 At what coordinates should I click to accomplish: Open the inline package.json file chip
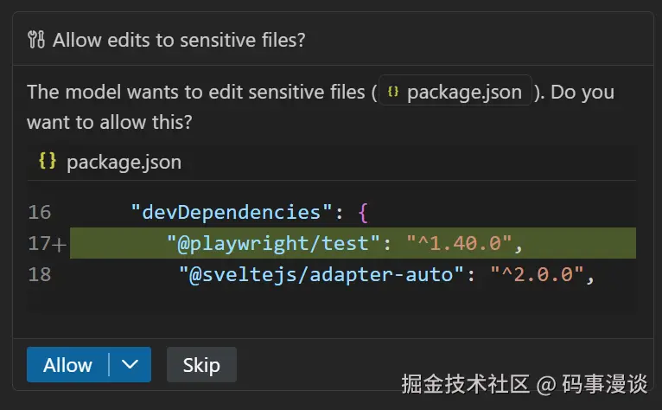455,93
